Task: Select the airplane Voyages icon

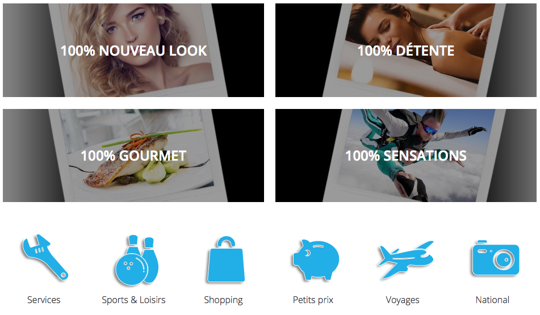Action: pos(405,259)
